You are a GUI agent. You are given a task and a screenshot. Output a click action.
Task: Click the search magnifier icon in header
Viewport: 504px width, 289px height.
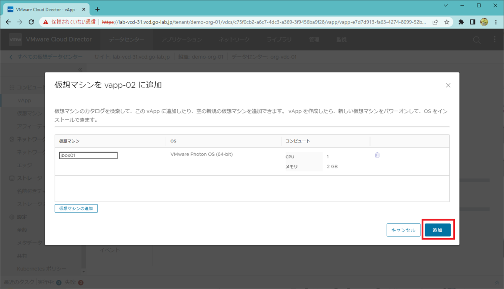tap(476, 39)
